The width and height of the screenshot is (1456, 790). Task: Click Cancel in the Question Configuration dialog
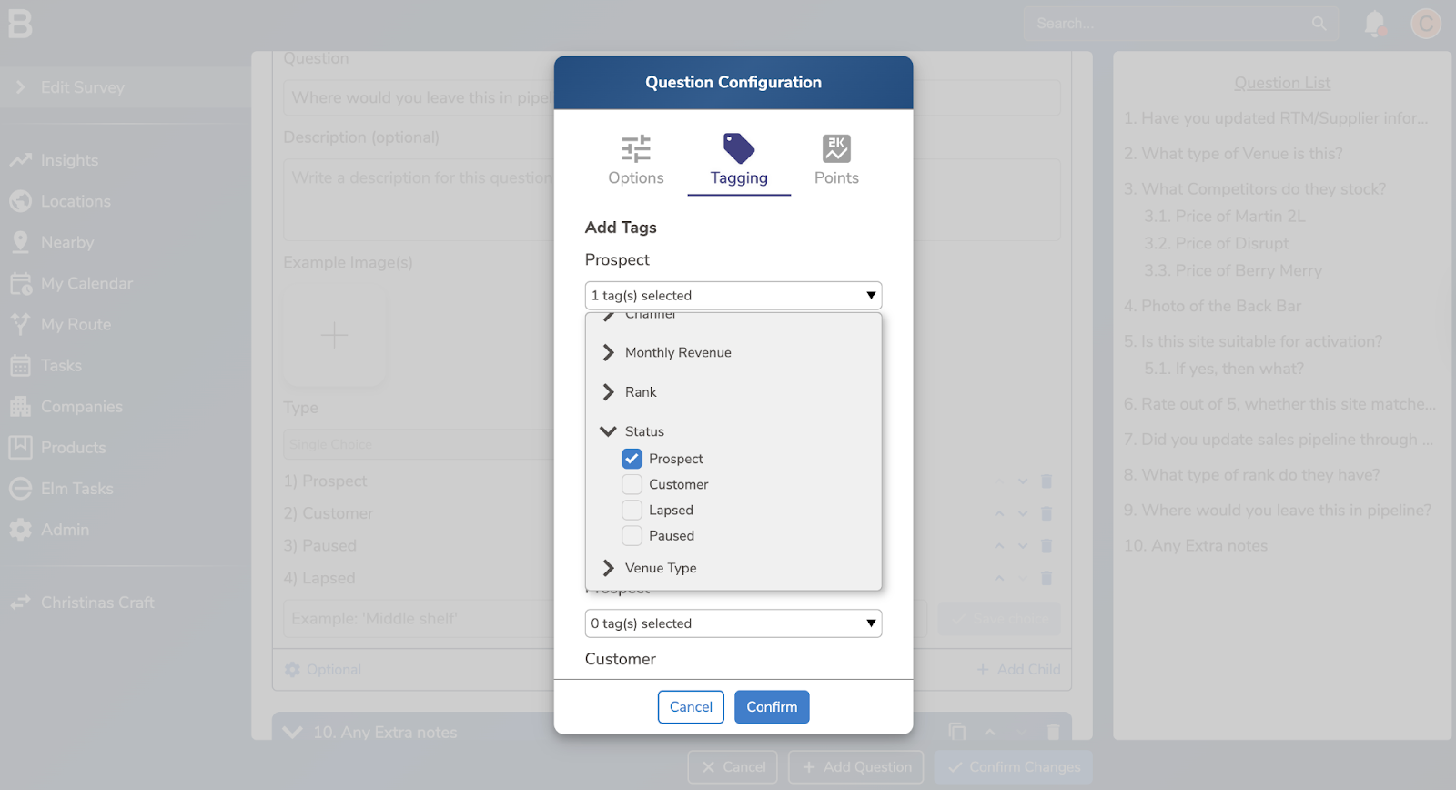pos(691,707)
